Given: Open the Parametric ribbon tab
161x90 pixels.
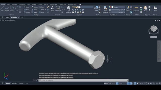Looking at the screenshot, I should coord(22,4).
